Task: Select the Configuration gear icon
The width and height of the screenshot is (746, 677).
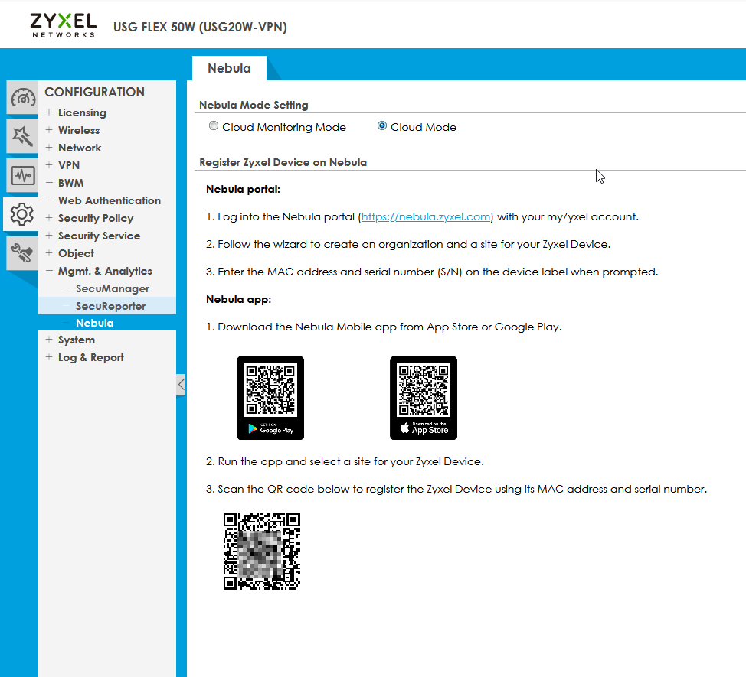Action: (x=22, y=215)
